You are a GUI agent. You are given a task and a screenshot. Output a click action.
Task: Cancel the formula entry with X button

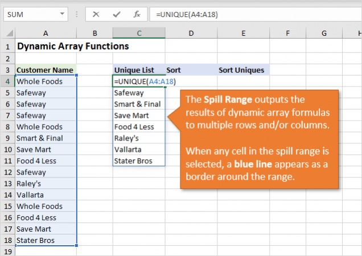pos(96,14)
